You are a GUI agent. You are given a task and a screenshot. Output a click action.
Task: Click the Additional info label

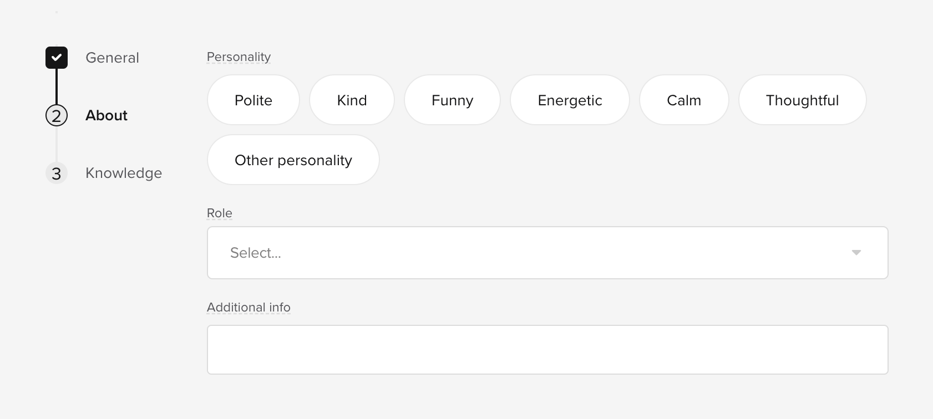pos(249,308)
